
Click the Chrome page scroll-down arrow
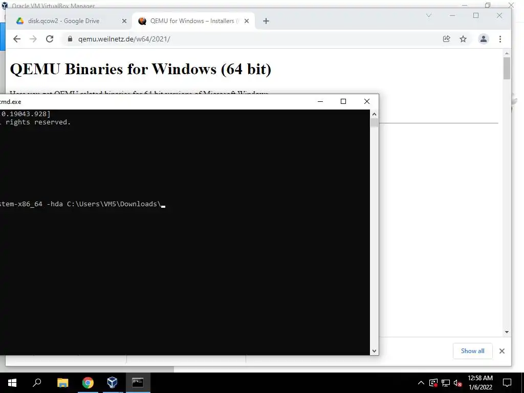point(507,332)
